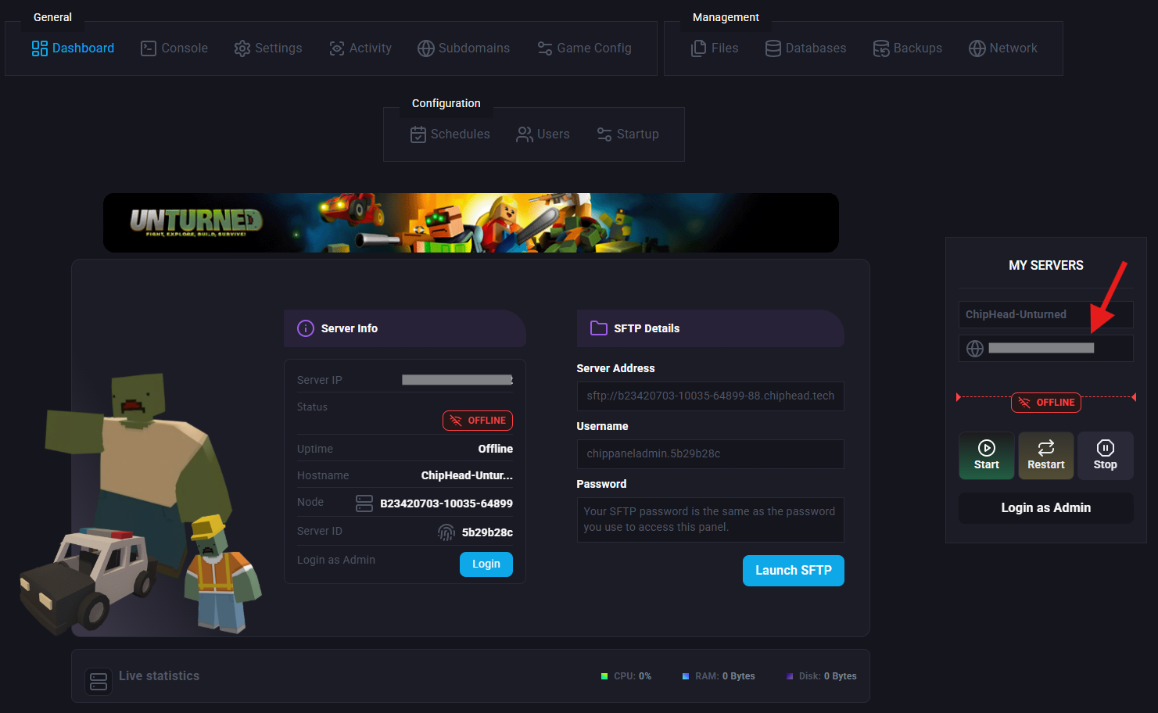This screenshot has width=1158, height=713.
Task: Click the MY SERVERS heading
Action: [x=1046, y=266]
